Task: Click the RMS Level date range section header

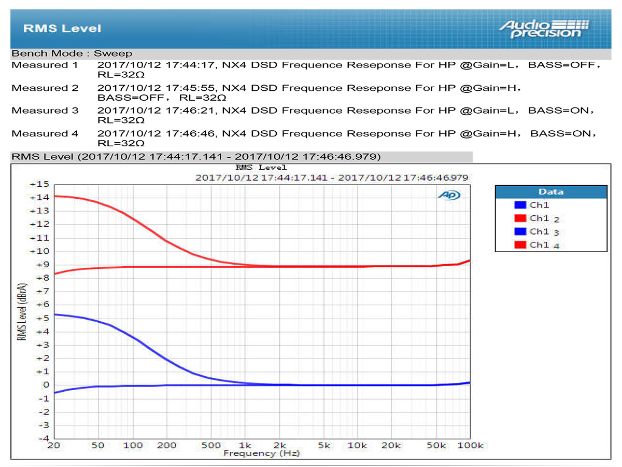Action: [196, 156]
